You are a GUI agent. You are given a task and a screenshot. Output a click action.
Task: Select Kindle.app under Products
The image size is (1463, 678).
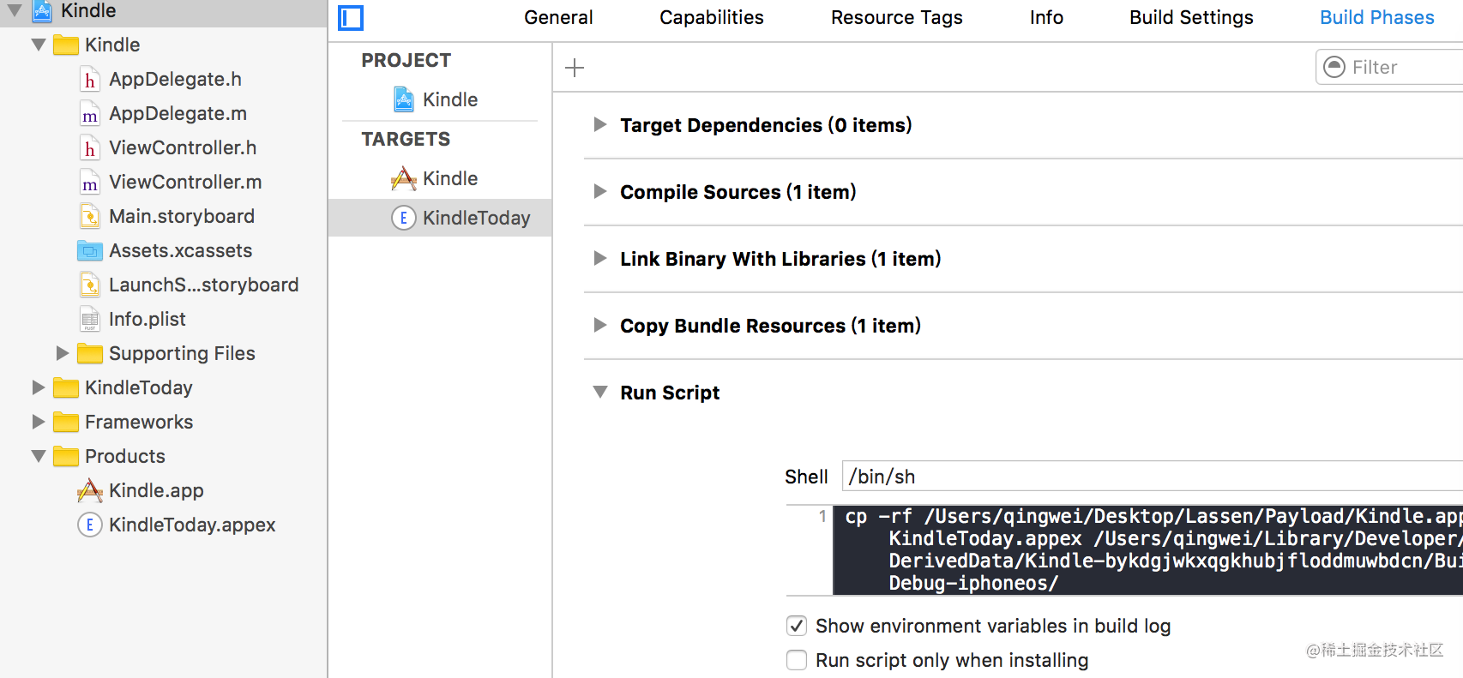[x=156, y=490]
